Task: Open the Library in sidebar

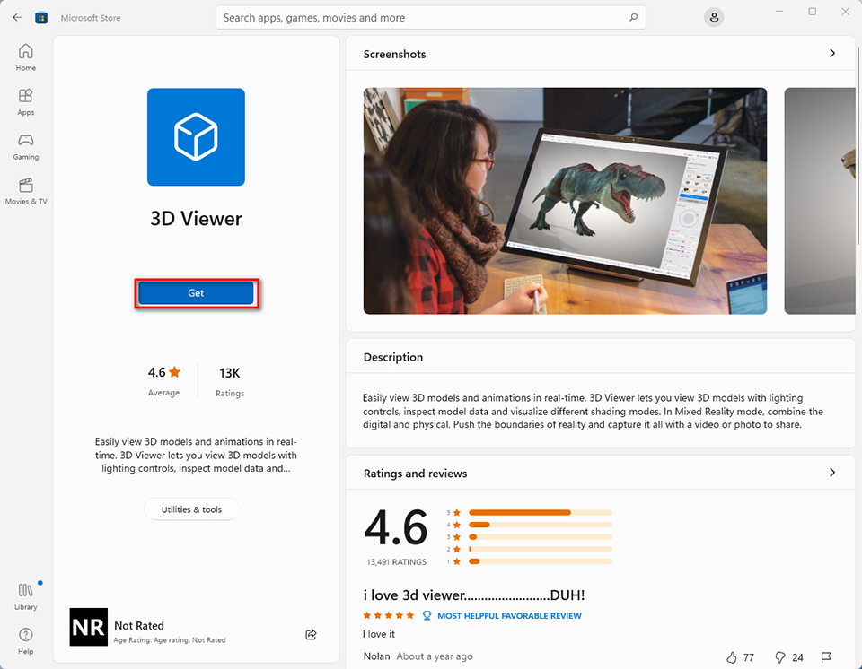Action: tap(26, 596)
